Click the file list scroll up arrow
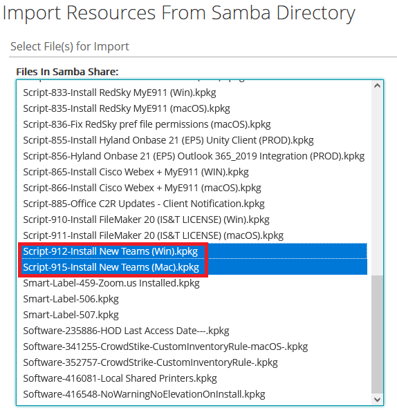The width and height of the screenshot is (397, 419). 378,86
